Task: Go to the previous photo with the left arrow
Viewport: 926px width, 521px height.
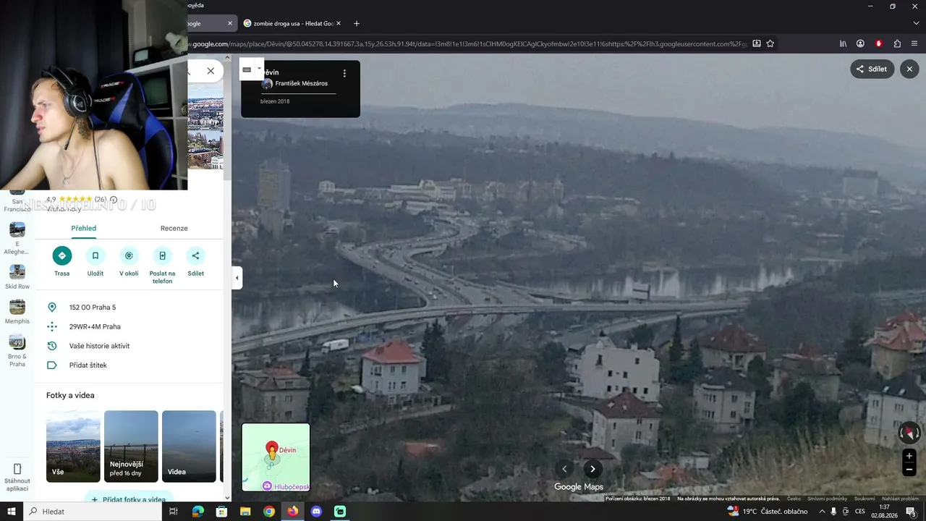Action: 565,469
